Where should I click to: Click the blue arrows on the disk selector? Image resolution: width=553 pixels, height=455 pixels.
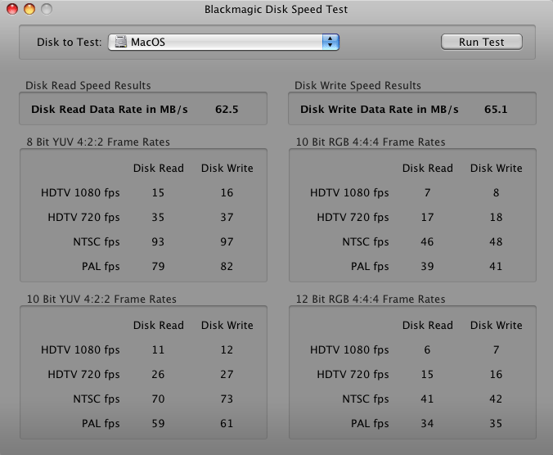tap(330, 42)
